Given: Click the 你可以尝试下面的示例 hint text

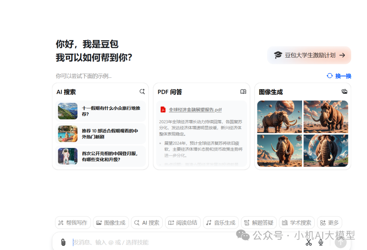Looking at the screenshot, I should (84, 76).
